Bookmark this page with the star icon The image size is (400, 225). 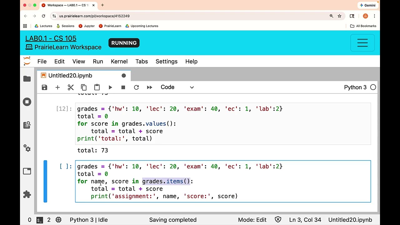[339, 16]
